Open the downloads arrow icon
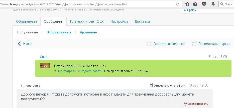This screenshot has width=234, height=108. (x=213, y=4)
